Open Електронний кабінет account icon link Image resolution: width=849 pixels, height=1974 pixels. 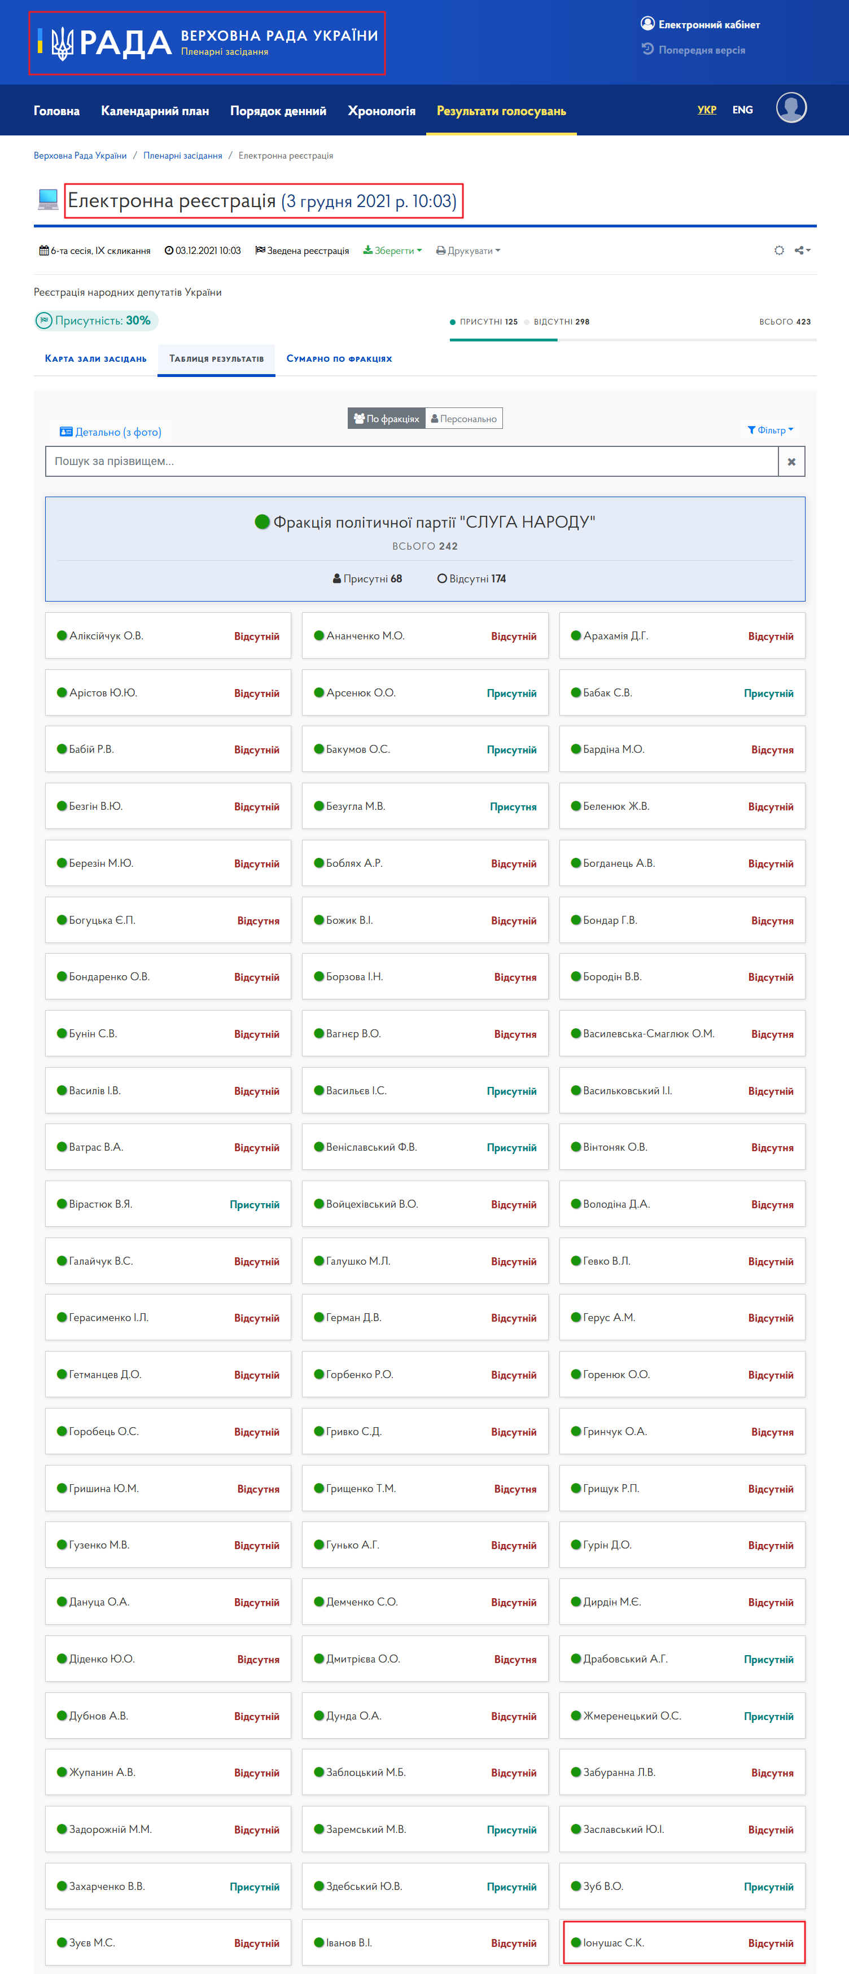647,24
